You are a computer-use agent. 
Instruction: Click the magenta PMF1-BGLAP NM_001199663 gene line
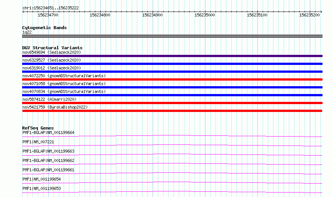(172, 154)
